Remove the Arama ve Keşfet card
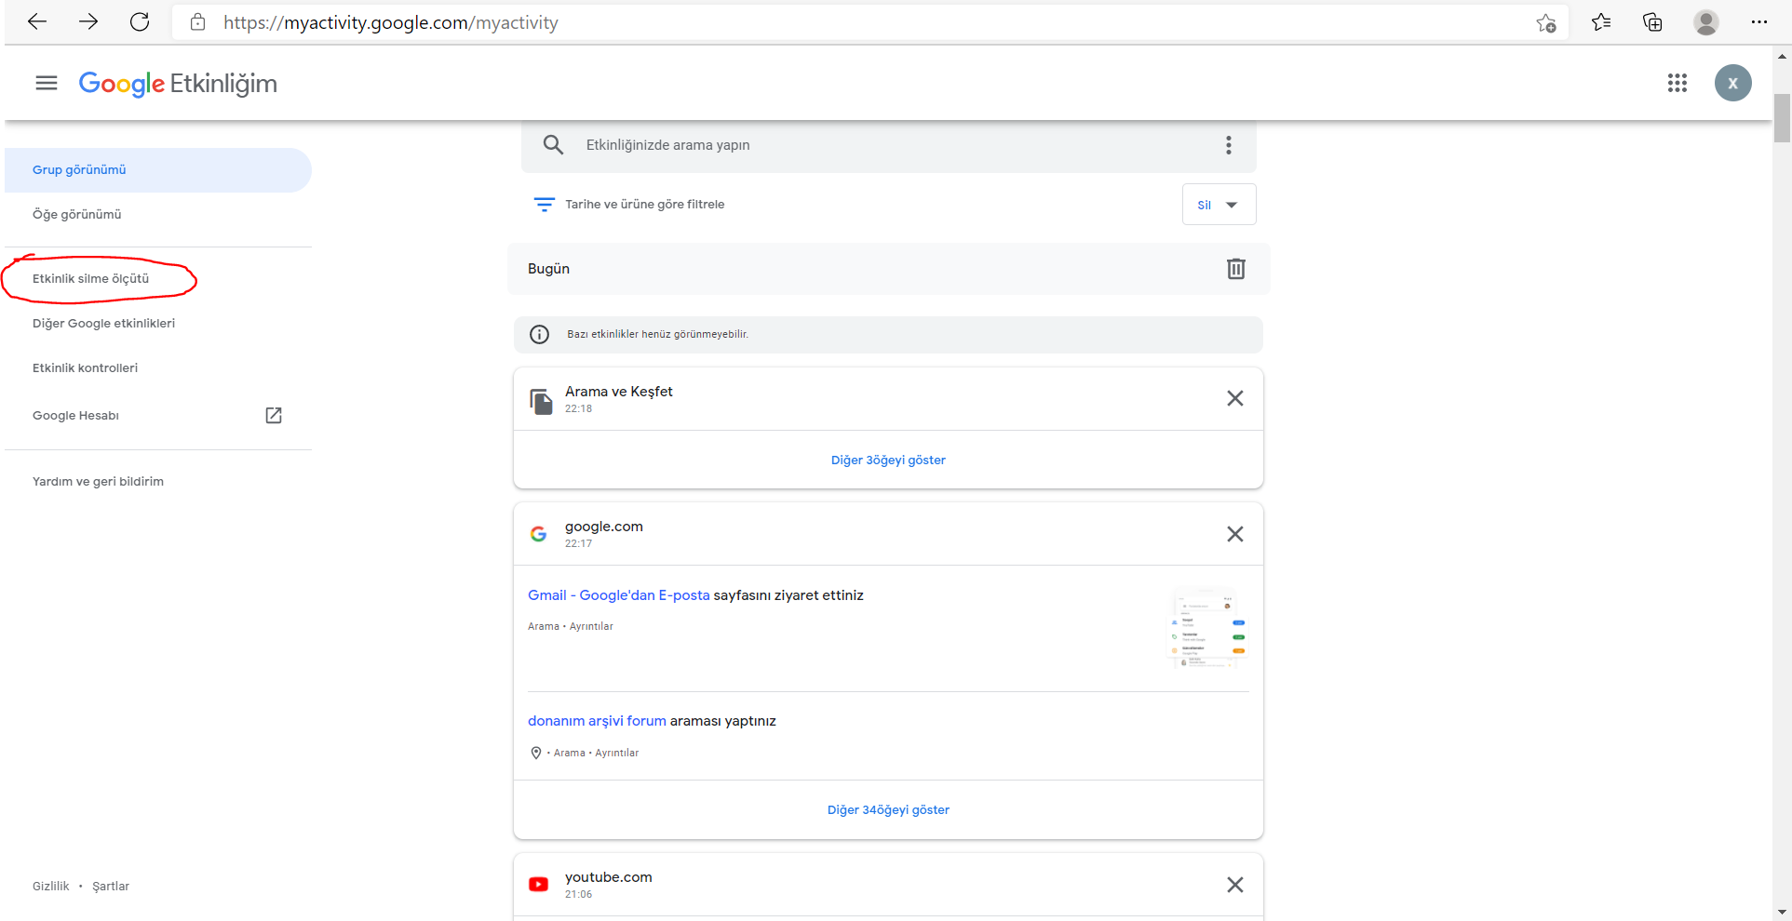Screen dimensions: 1792x921 click(1235, 398)
